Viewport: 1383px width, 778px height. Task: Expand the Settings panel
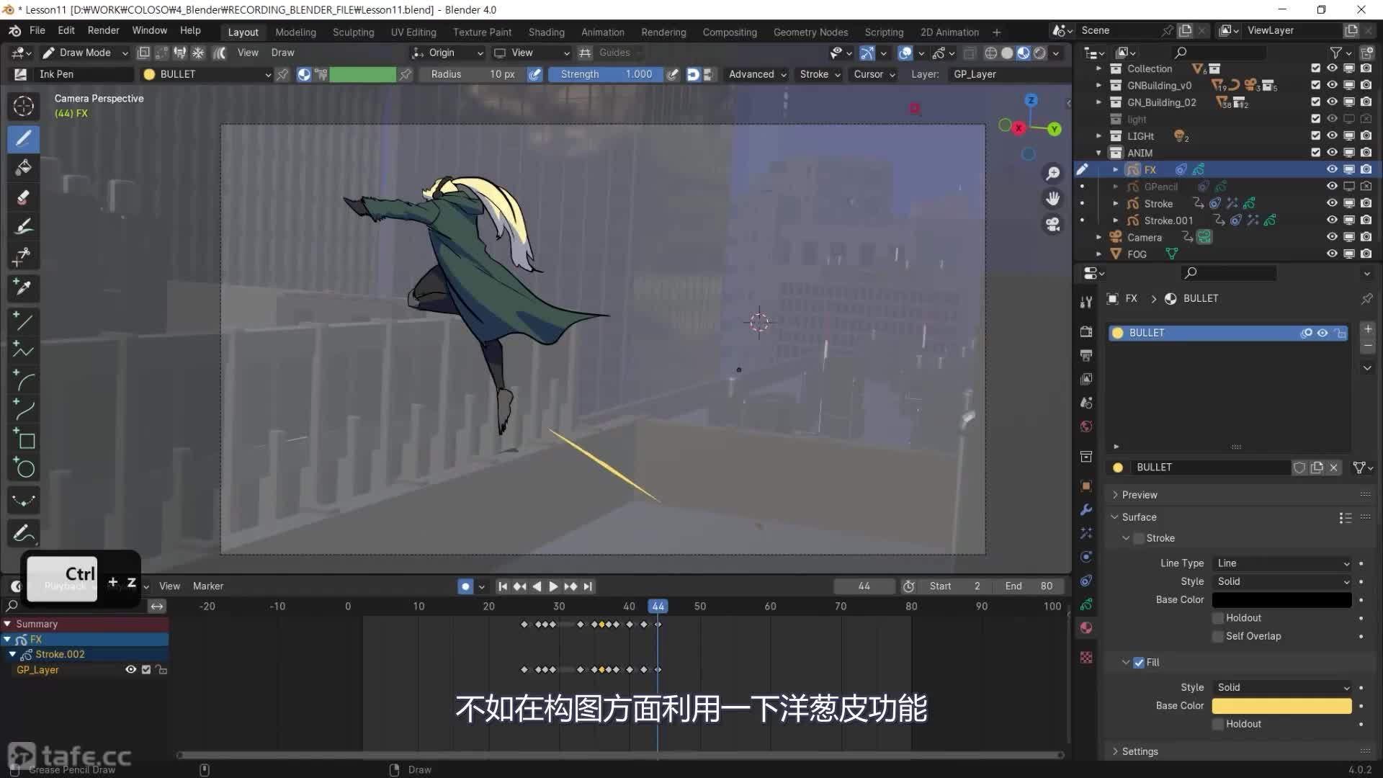pos(1140,751)
